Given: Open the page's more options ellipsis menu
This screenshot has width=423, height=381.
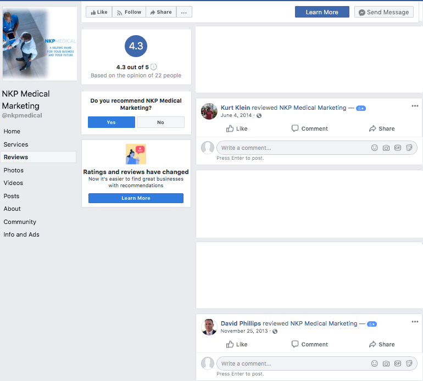Looking at the screenshot, I should 184,12.
